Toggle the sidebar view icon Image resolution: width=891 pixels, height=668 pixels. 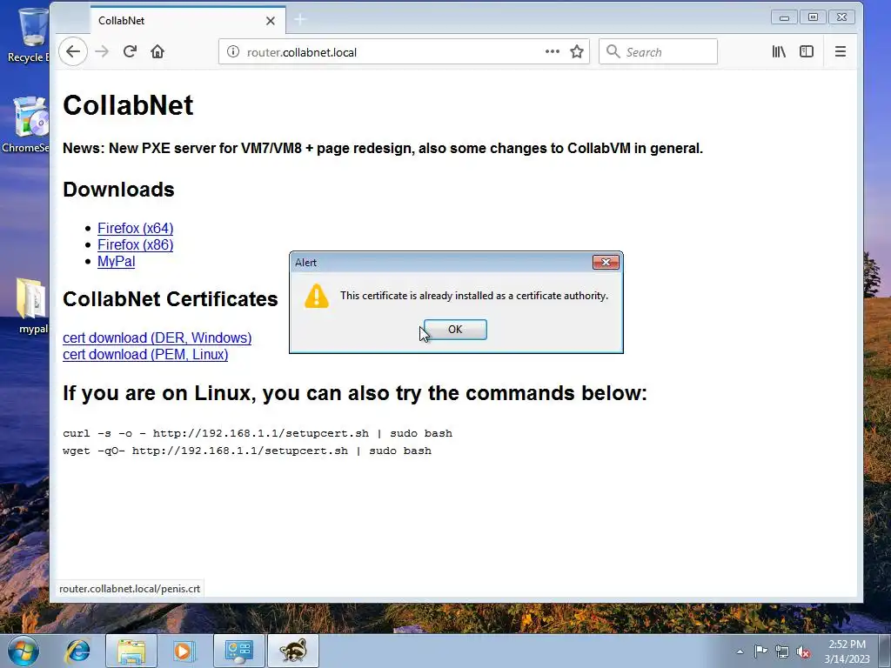807,51
